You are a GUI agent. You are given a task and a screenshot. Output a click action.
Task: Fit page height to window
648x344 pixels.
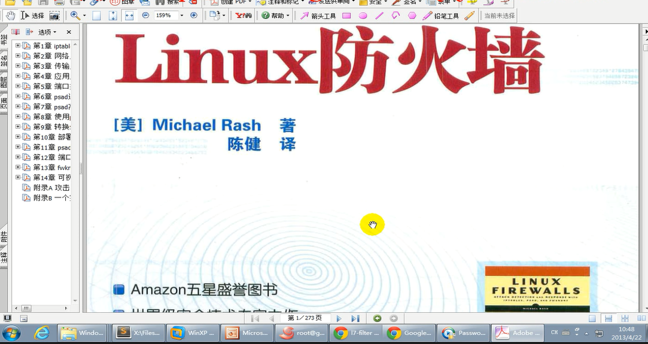pos(112,16)
